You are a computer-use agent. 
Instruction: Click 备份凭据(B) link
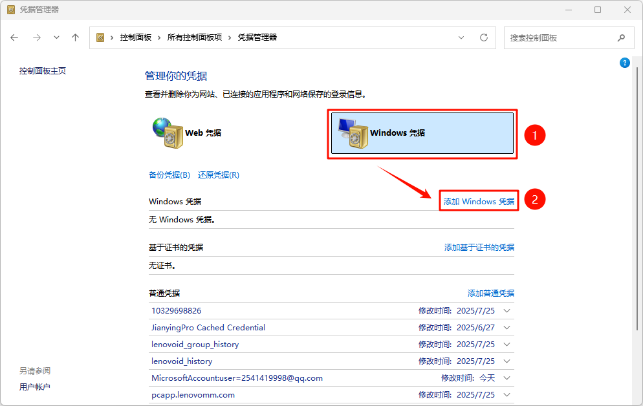169,175
